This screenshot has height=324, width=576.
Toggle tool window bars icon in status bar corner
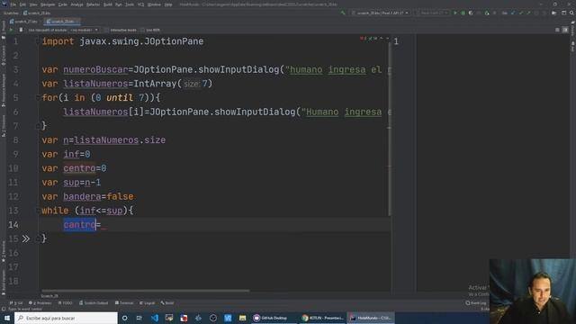pos(4,309)
